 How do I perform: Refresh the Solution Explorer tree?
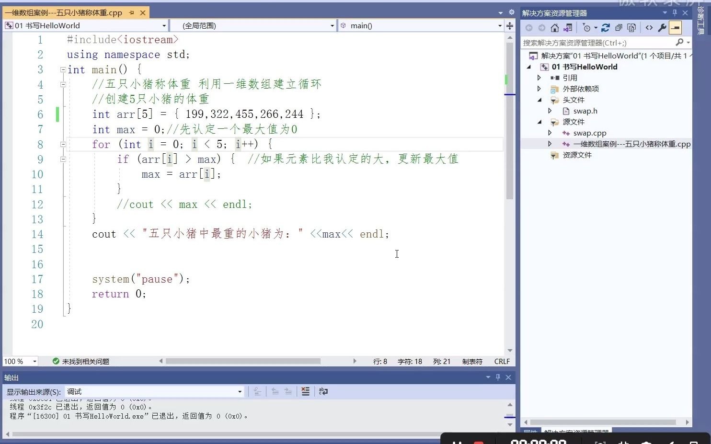point(606,27)
